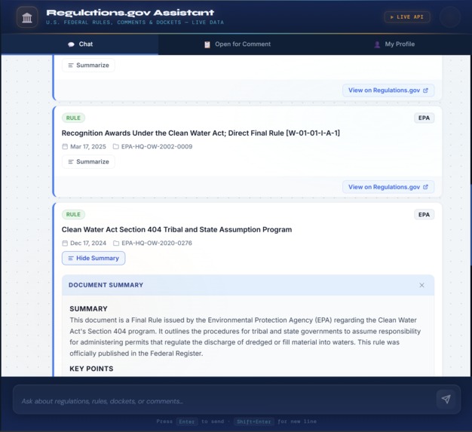View Recognition Awards rule on Regulations.gov

coord(388,187)
